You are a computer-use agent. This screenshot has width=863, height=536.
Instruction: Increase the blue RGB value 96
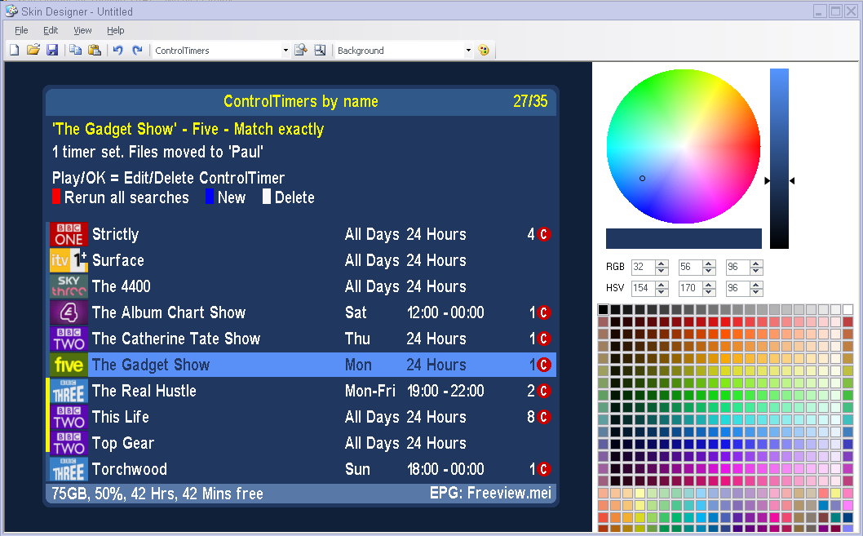click(x=756, y=264)
